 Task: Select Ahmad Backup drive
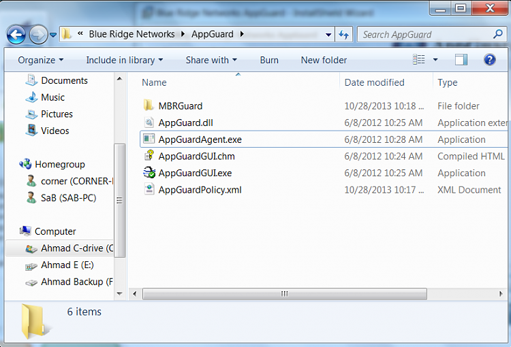(76, 282)
